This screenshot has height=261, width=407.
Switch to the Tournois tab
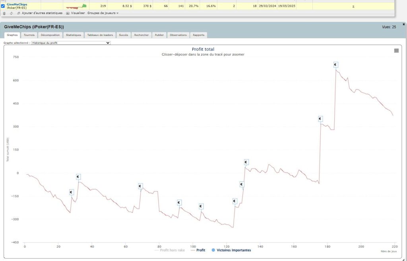29,35
